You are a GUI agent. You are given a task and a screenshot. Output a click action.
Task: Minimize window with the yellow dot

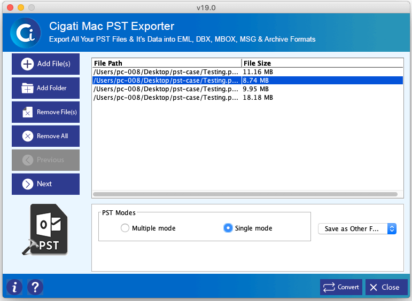[x=21, y=7]
